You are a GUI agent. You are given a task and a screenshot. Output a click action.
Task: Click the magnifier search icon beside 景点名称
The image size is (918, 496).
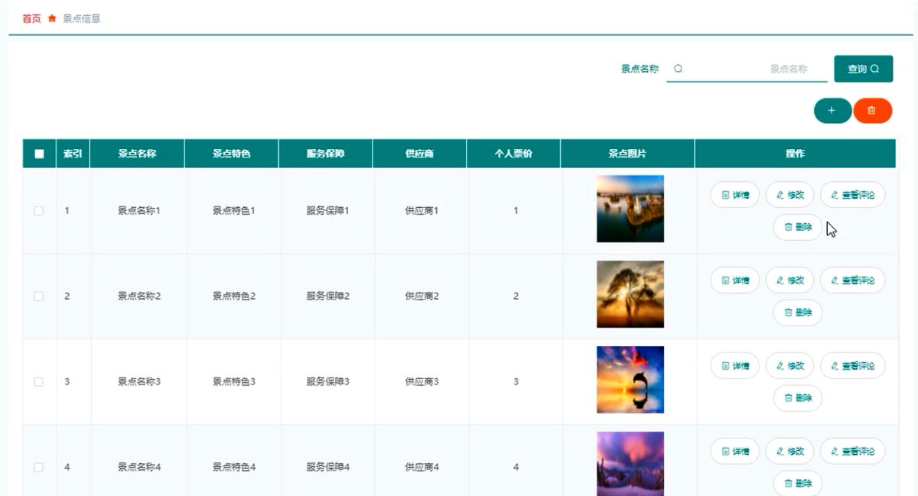coord(676,68)
